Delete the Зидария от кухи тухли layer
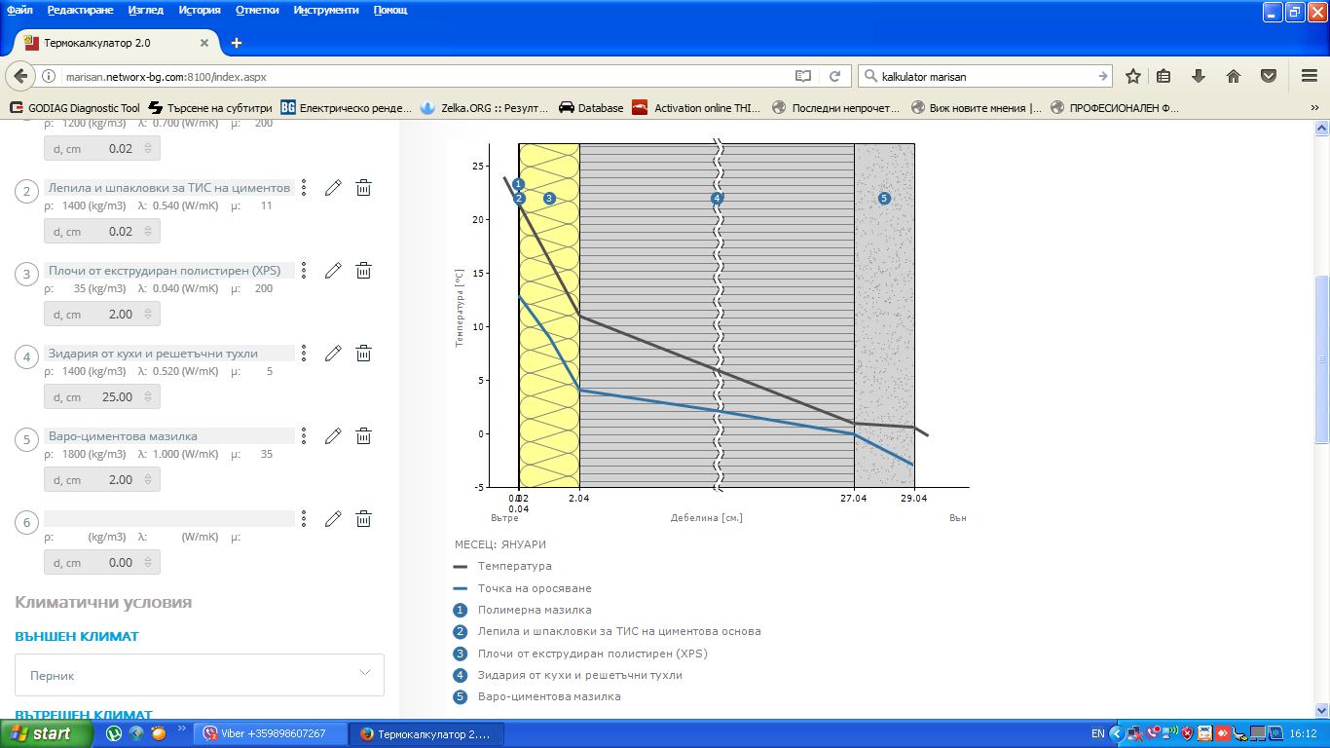The width and height of the screenshot is (1330, 748). [x=363, y=354]
